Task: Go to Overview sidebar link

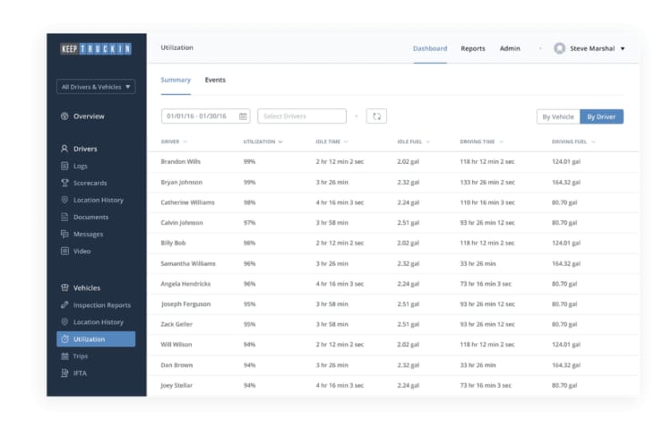Action: pyautogui.click(x=89, y=116)
